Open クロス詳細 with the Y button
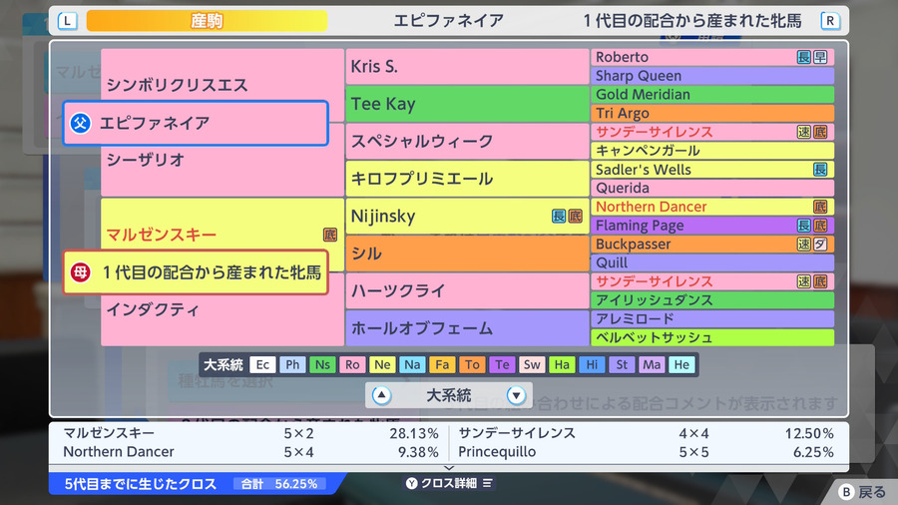The width and height of the screenshot is (898, 505). pos(449,483)
